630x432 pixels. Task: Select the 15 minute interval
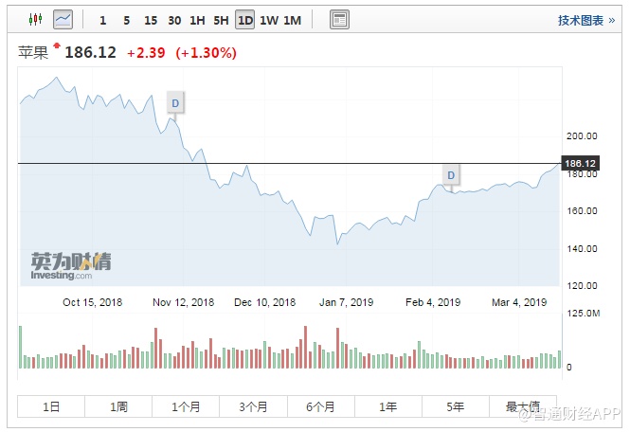point(151,20)
